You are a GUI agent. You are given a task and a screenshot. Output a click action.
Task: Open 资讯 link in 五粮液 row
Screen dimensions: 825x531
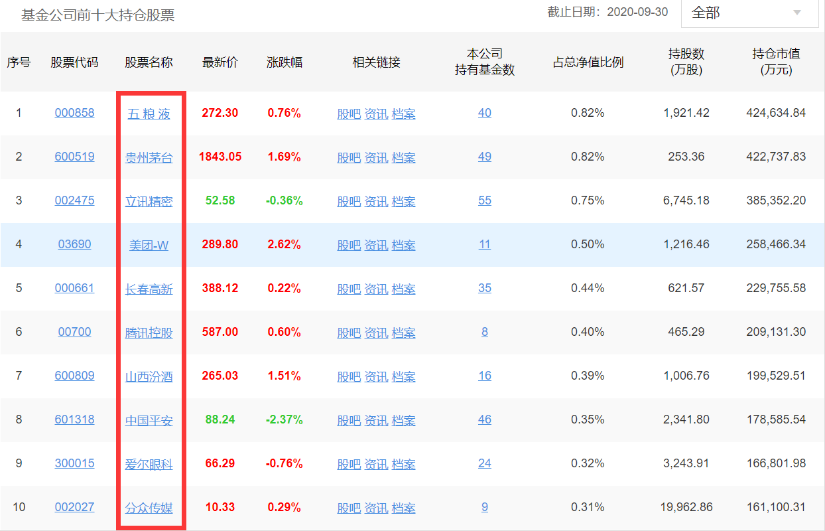coord(376,114)
